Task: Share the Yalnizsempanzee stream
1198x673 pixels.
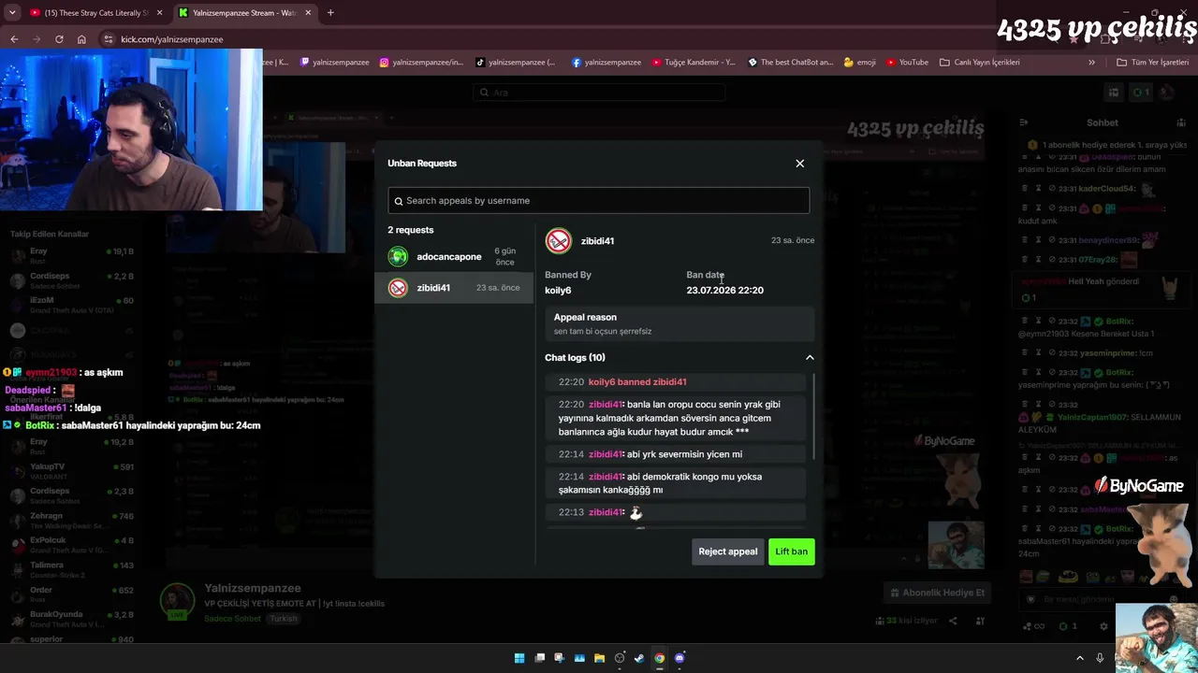Action: [954, 621]
